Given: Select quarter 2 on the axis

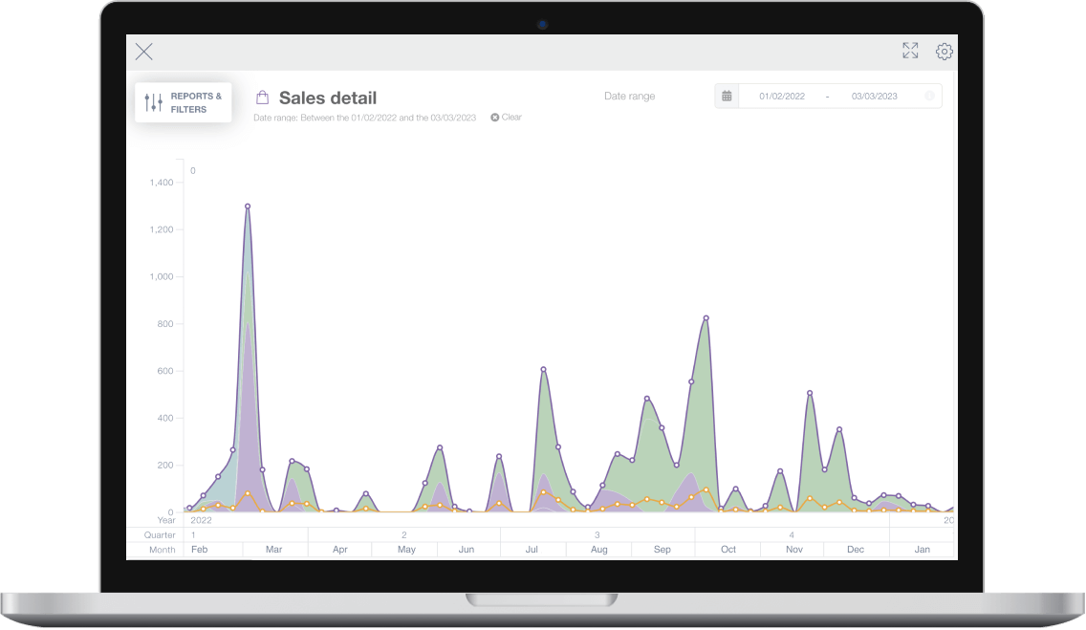Looking at the screenshot, I should coord(403,535).
